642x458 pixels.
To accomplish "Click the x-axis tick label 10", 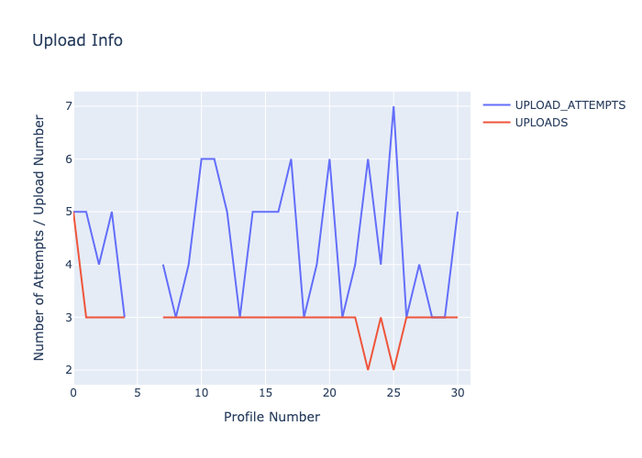I will tap(201, 393).
